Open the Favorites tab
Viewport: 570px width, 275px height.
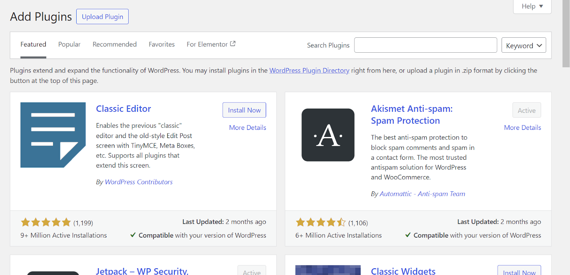tap(162, 44)
